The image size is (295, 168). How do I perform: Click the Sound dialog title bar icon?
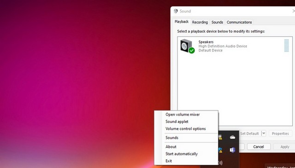coord(176,11)
